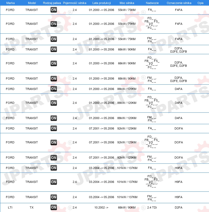This screenshot has width=209, height=212.
Task: Click the ON fuel icon in the 55kW FD__ row
Action: [54, 24]
